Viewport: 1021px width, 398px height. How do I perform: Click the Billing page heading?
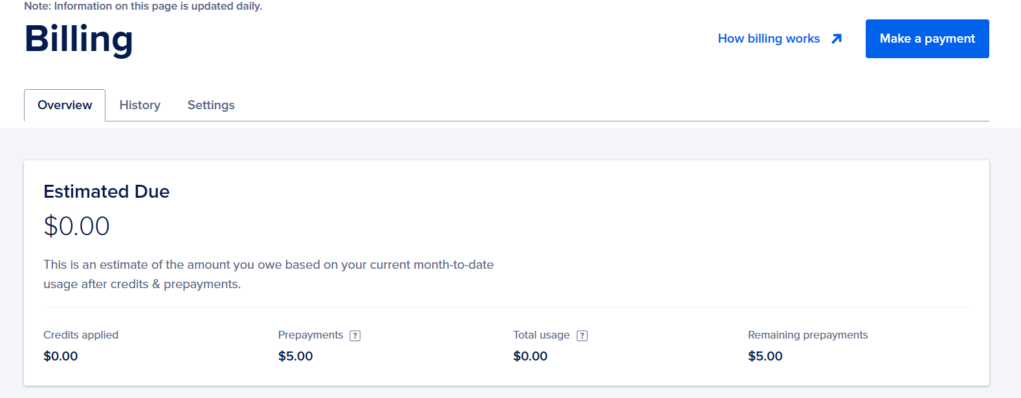79,39
